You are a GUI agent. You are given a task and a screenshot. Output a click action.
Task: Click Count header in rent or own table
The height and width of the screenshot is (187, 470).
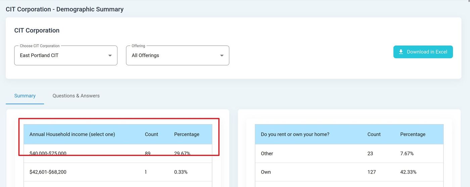pyautogui.click(x=374, y=134)
